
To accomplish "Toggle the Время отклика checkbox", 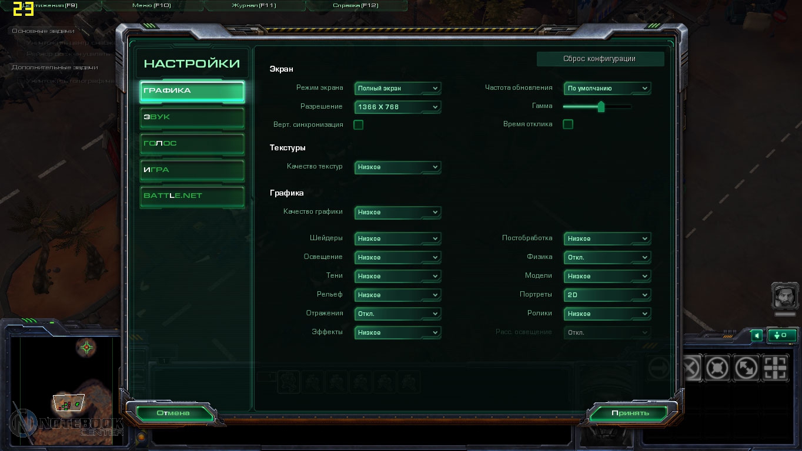I will coord(568,124).
